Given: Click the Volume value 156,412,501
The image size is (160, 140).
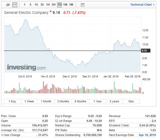Looking at the screenshot, I should [40, 125].
